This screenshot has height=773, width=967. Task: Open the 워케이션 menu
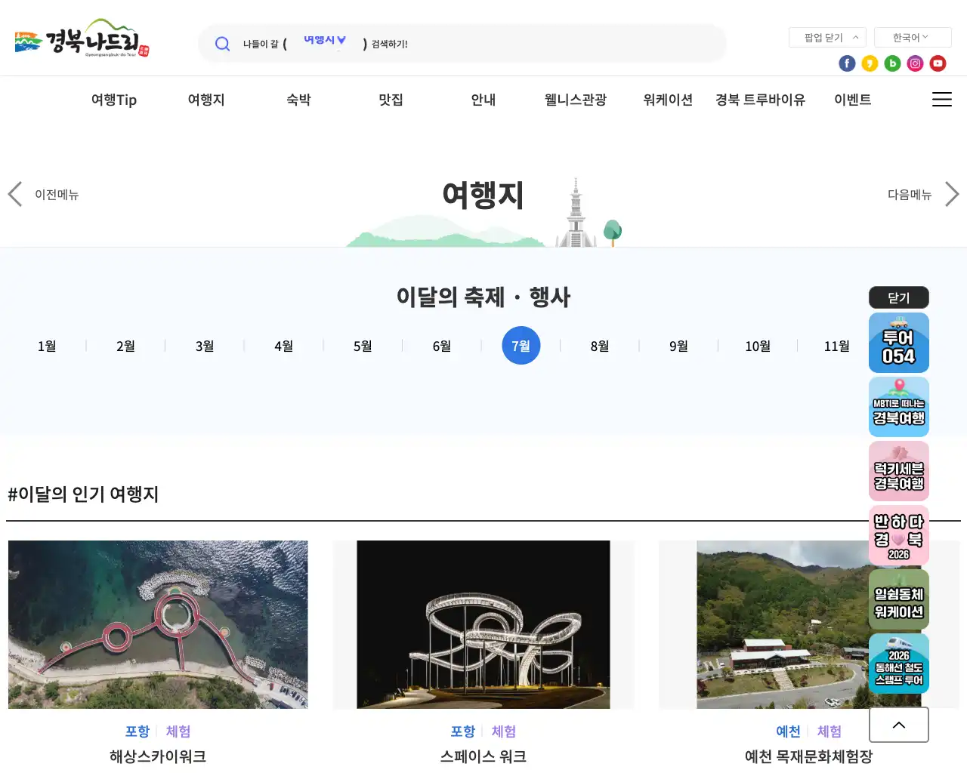(668, 100)
